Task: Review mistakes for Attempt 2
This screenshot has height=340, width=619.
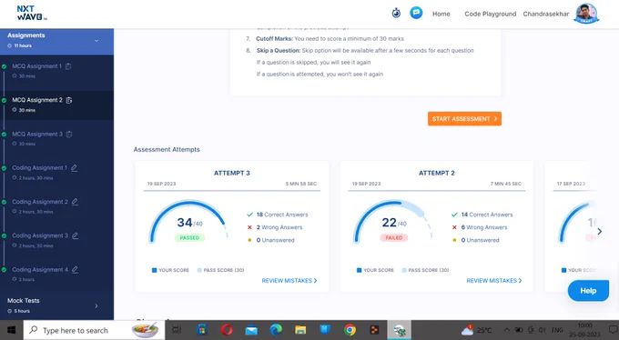Action: tap(494, 281)
